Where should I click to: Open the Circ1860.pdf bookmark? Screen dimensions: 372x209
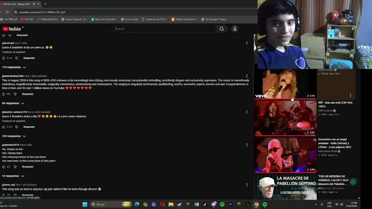tap(9, 19)
